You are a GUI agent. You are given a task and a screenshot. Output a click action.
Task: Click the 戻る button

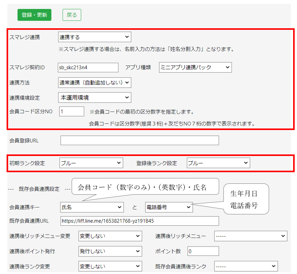pos(72,15)
